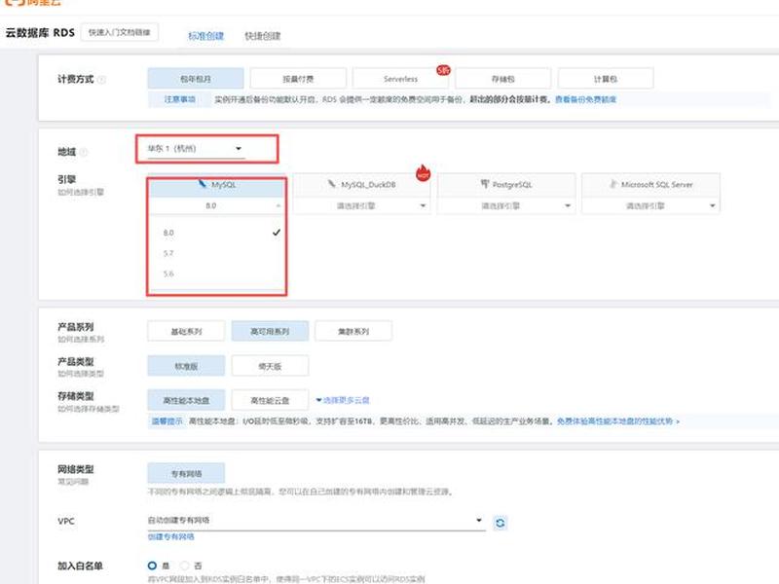The height and width of the screenshot is (584, 779).
Task: Expand 选择更多云盘 options
Action: click(343, 400)
